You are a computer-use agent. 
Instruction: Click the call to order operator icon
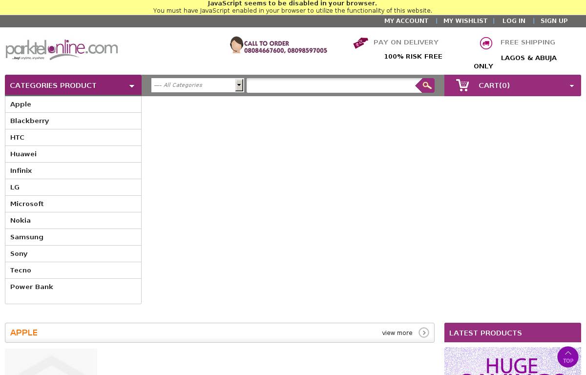click(x=236, y=45)
